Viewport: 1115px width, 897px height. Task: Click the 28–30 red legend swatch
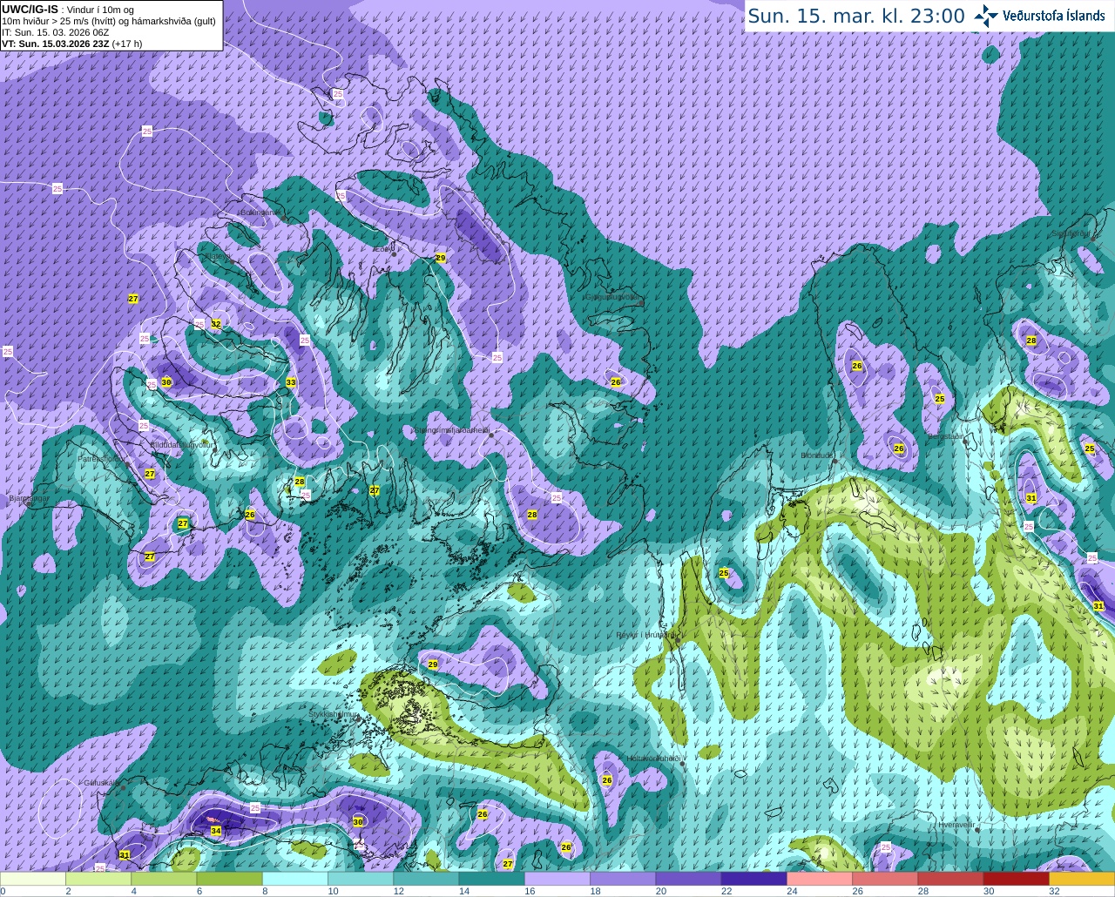pyautogui.click(x=950, y=879)
